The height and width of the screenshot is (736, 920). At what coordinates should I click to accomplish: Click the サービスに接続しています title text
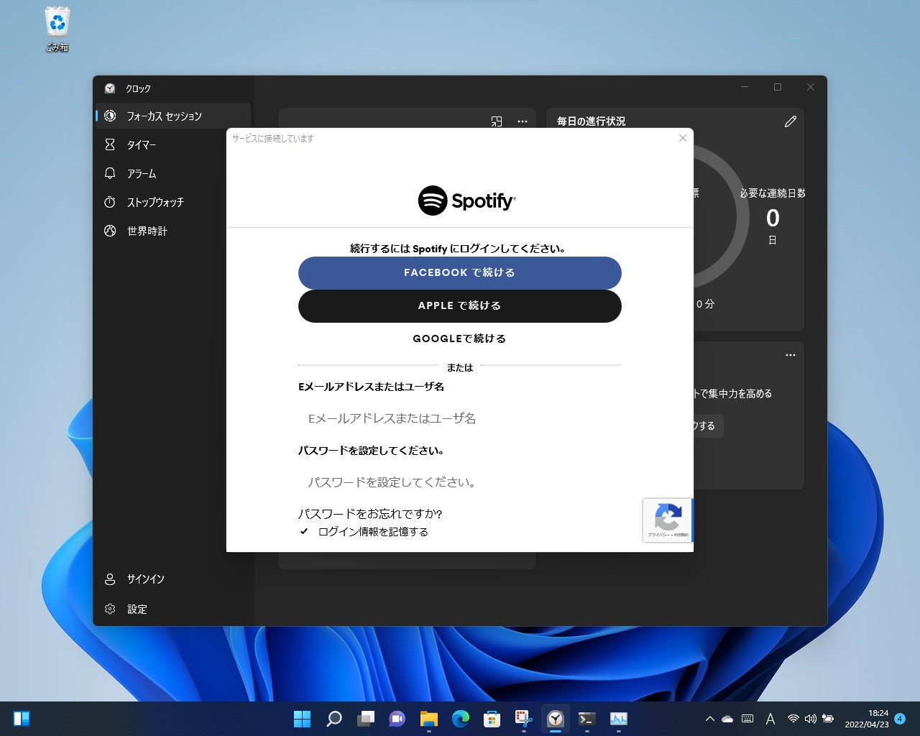[x=273, y=138]
